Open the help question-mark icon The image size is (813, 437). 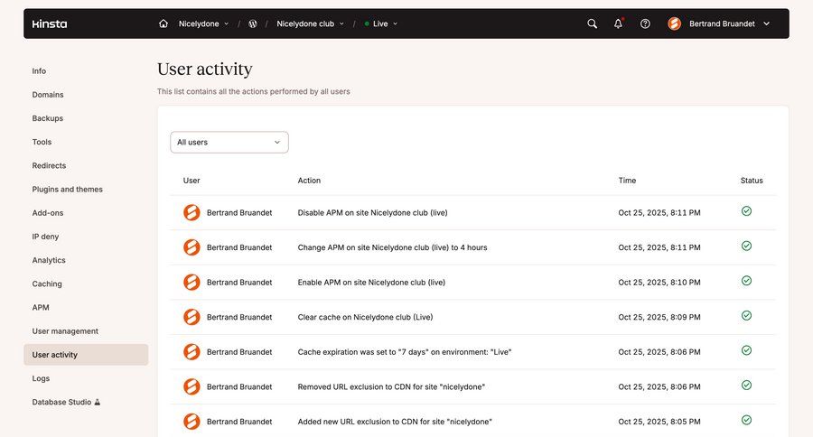point(645,23)
